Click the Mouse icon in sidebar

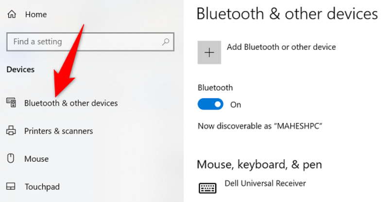tap(11, 158)
